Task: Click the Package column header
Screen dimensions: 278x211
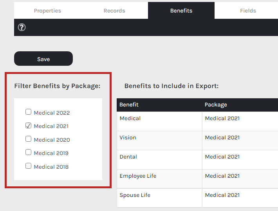Action: (x=216, y=105)
